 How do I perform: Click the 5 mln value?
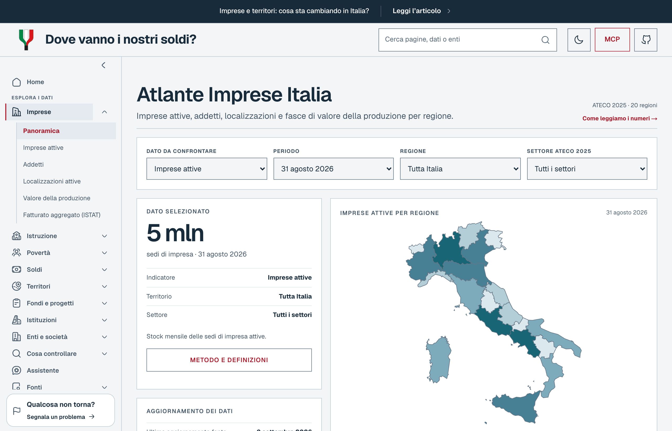pos(175,233)
